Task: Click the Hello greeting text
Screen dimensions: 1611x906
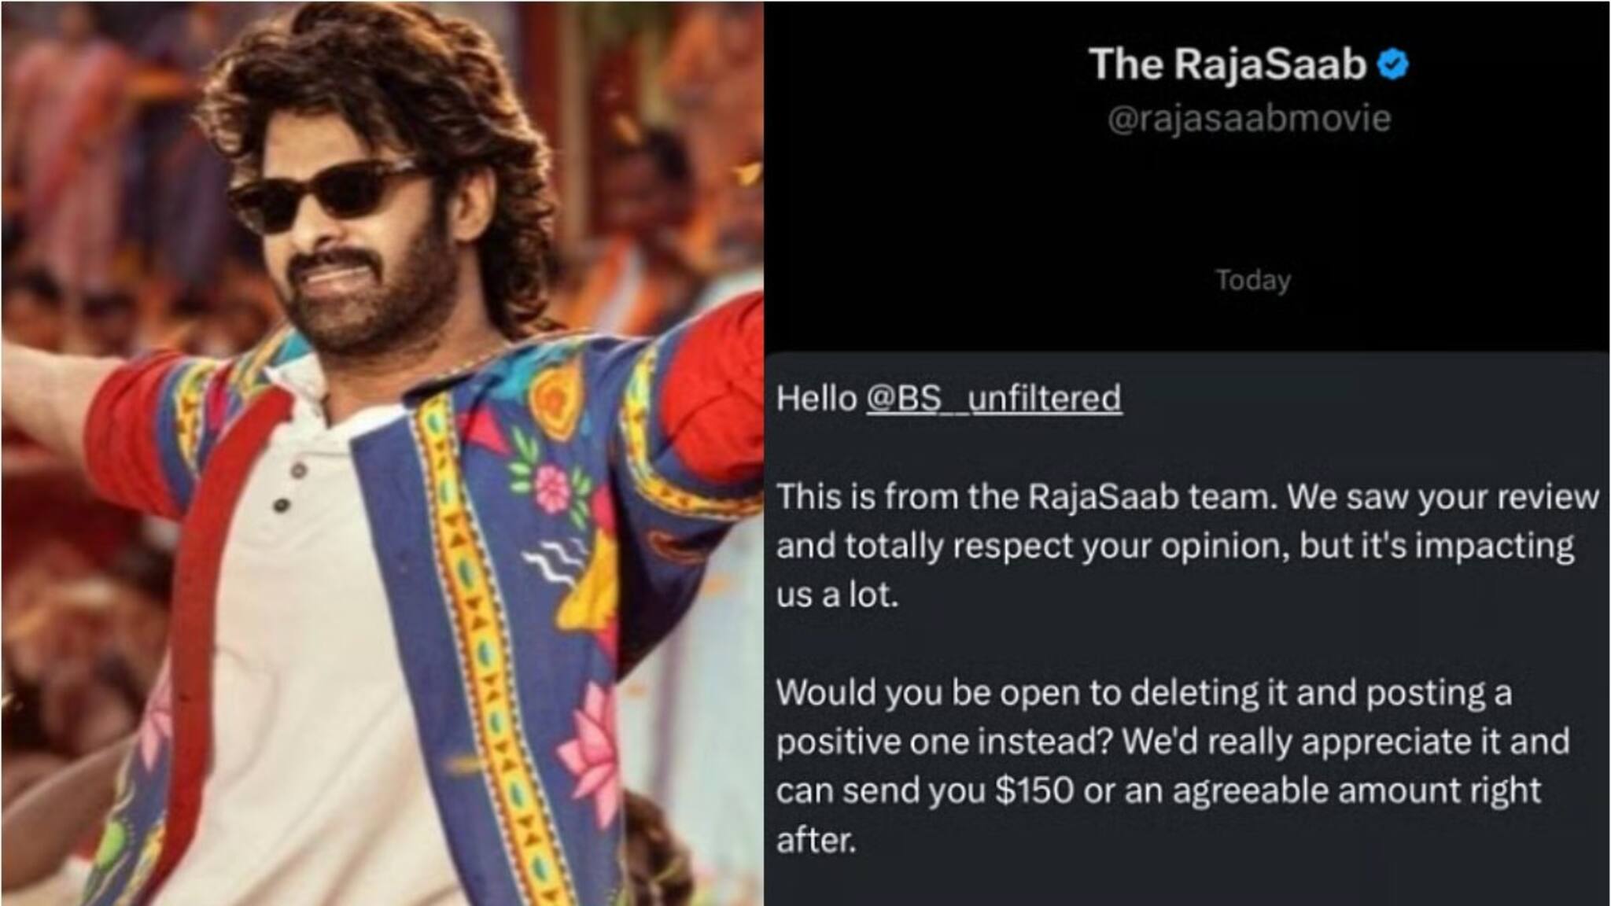Action: click(817, 399)
